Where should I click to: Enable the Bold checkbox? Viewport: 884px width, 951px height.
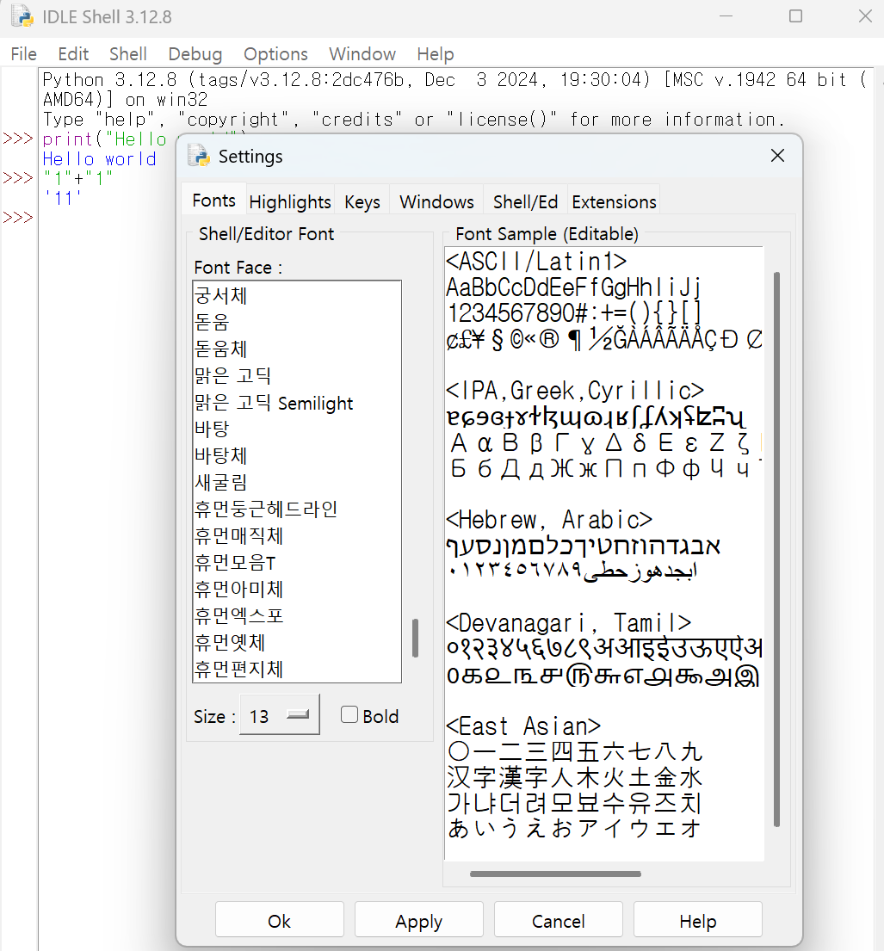[x=349, y=714]
